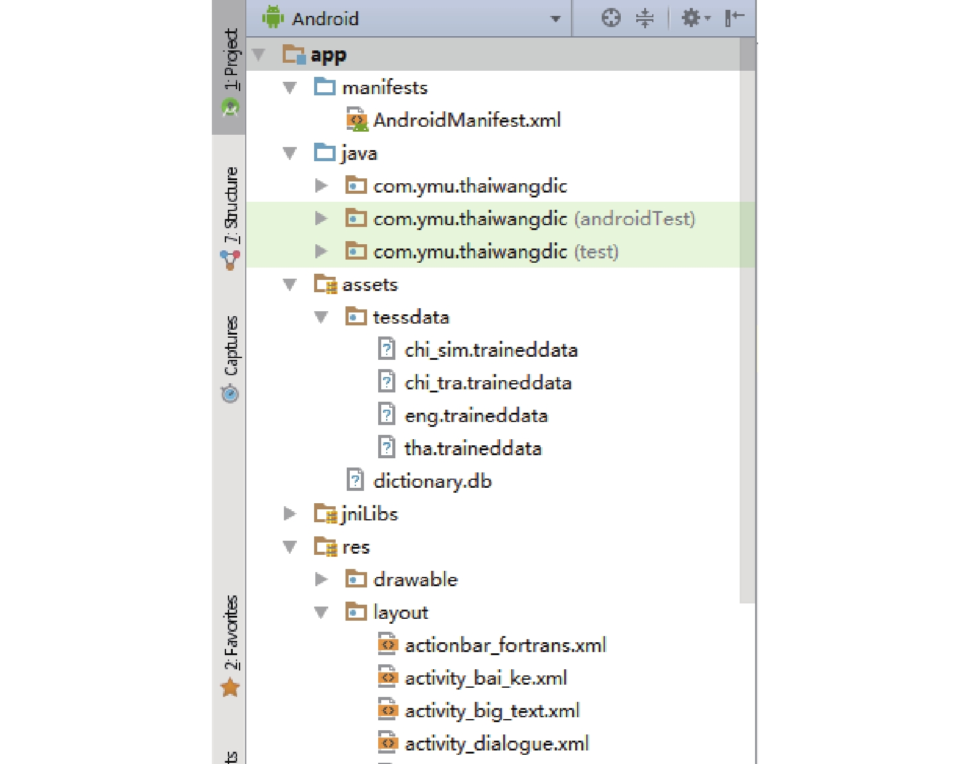
Task: Expand the drawable folder
Action: click(321, 579)
